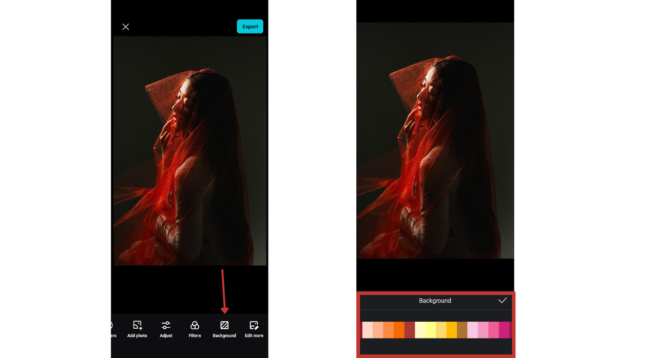657x358 pixels.
Task: Pick the cream background swatch
Action: (420, 330)
